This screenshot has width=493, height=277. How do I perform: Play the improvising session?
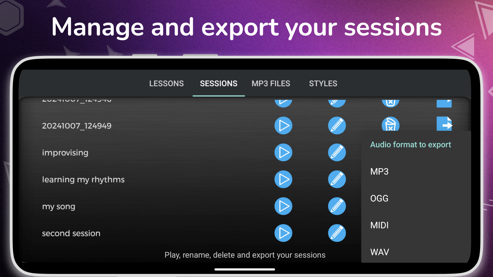[x=283, y=153]
